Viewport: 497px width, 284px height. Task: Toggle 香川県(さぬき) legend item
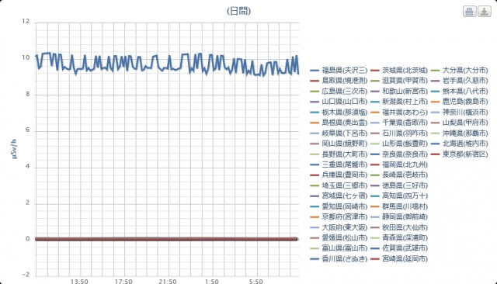click(339, 258)
